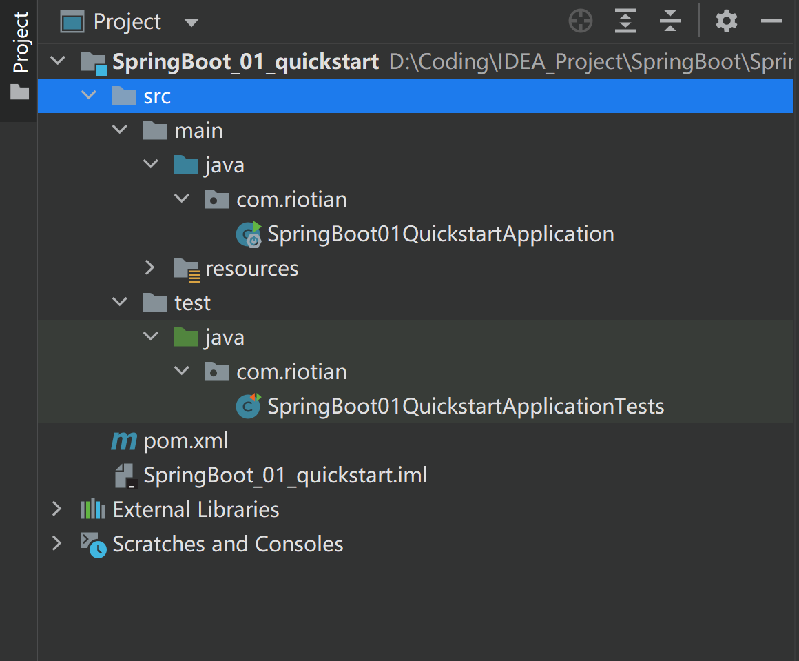Toggle the vertical Project side tab
Image resolution: width=799 pixels, height=661 pixels.
pos(20,55)
